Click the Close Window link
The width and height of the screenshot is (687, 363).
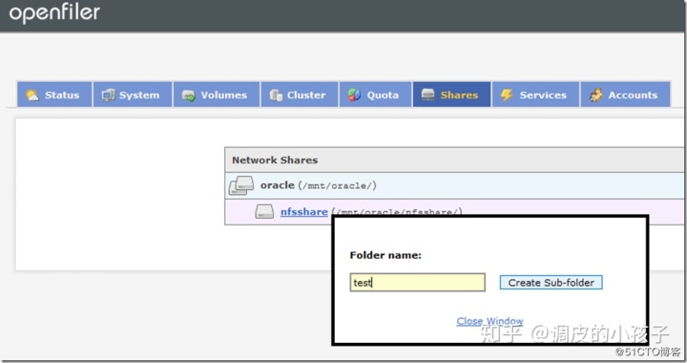click(489, 321)
